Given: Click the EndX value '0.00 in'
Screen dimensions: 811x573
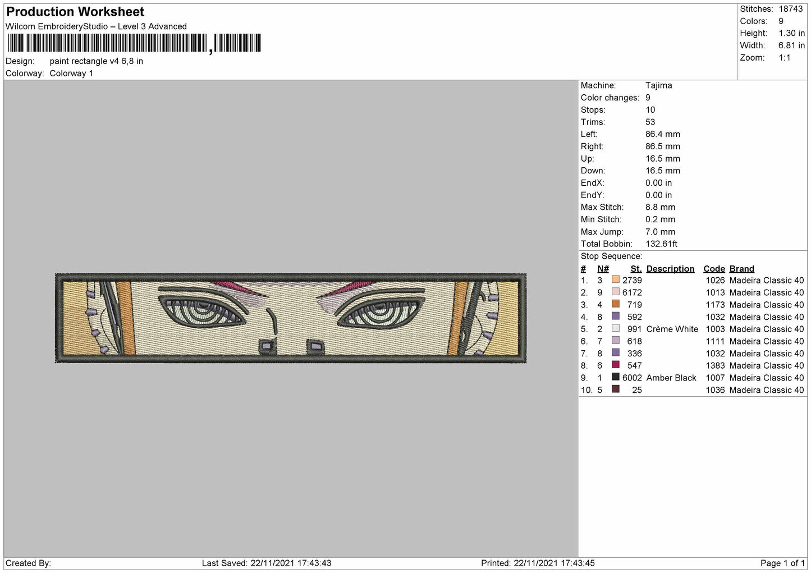Looking at the screenshot, I should (x=658, y=183).
